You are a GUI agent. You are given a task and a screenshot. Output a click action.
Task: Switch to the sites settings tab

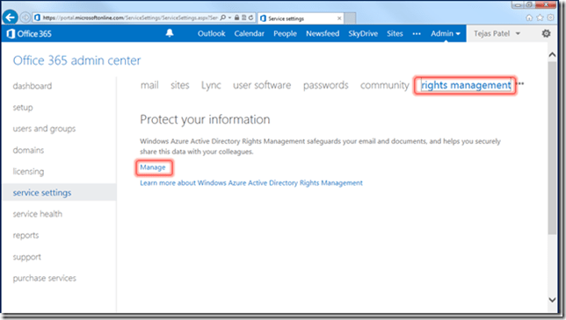coord(180,85)
